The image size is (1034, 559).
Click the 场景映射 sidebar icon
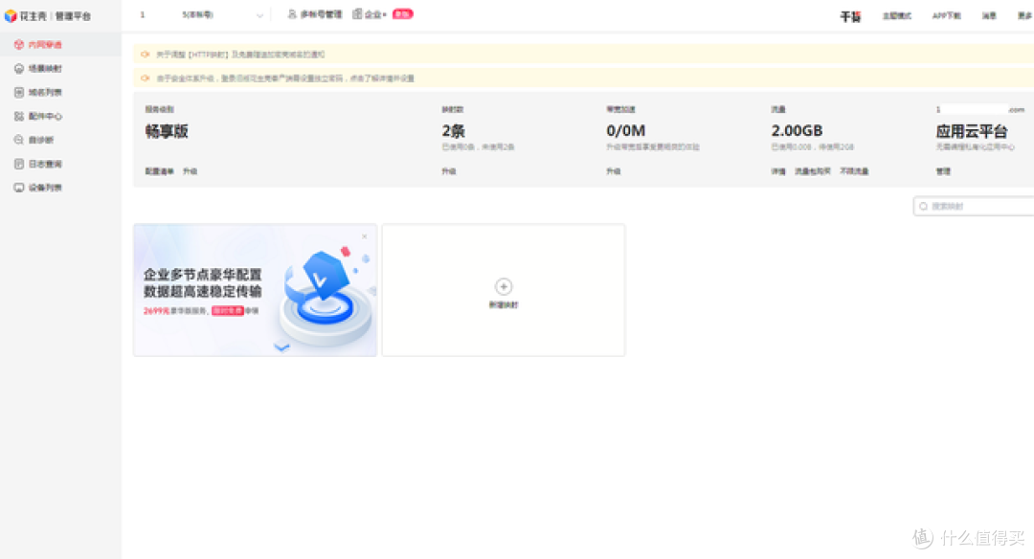tap(19, 69)
